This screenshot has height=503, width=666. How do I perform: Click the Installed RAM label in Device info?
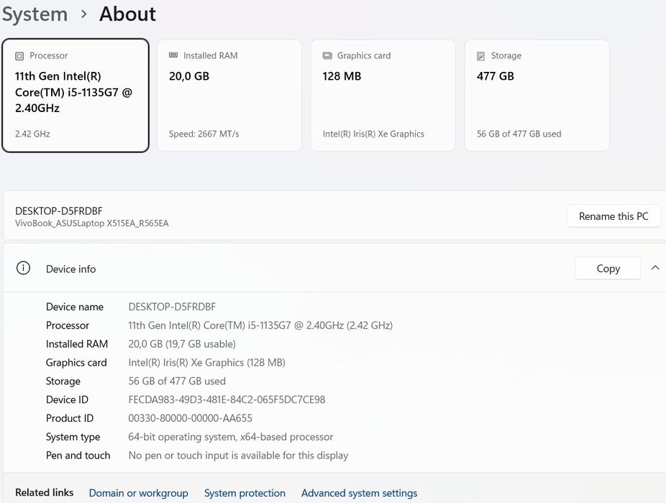pyautogui.click(x=77, y=343)
